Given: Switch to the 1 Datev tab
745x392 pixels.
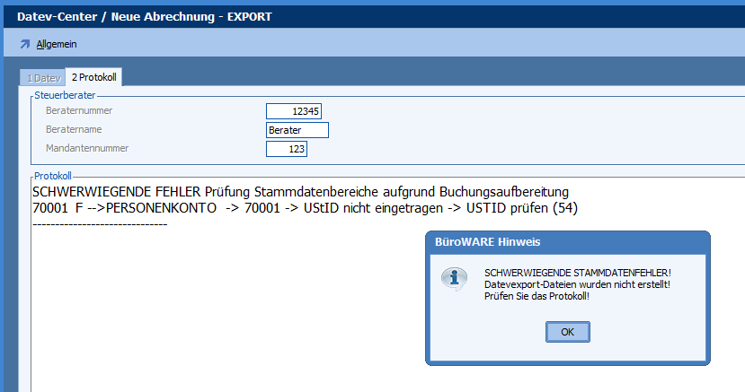Looking at the screenshot, I should pos(43,78).
